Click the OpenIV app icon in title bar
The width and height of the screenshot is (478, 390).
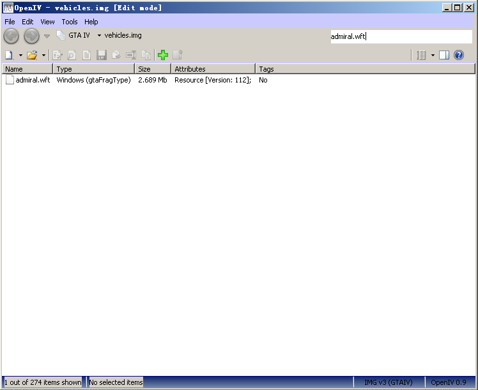tap(8, 8)
